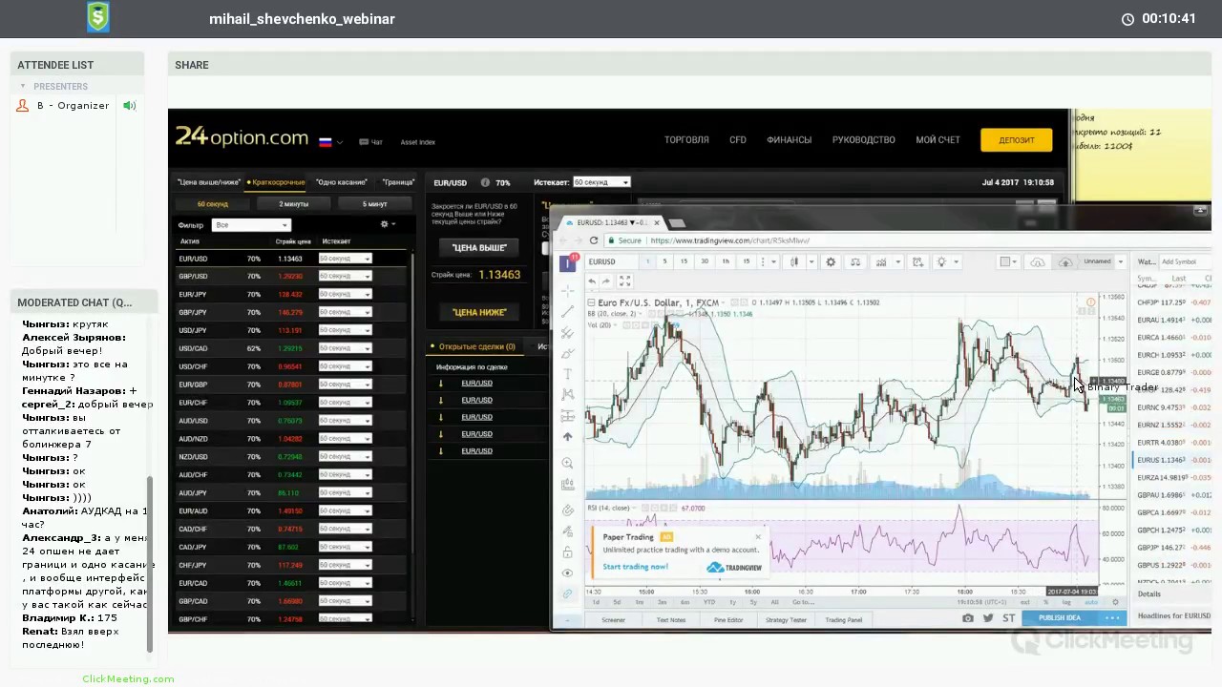Screen dimensions: 1222x687
Task: Click the ДЕПОЗИТ button
Action: click(1017, 140)
